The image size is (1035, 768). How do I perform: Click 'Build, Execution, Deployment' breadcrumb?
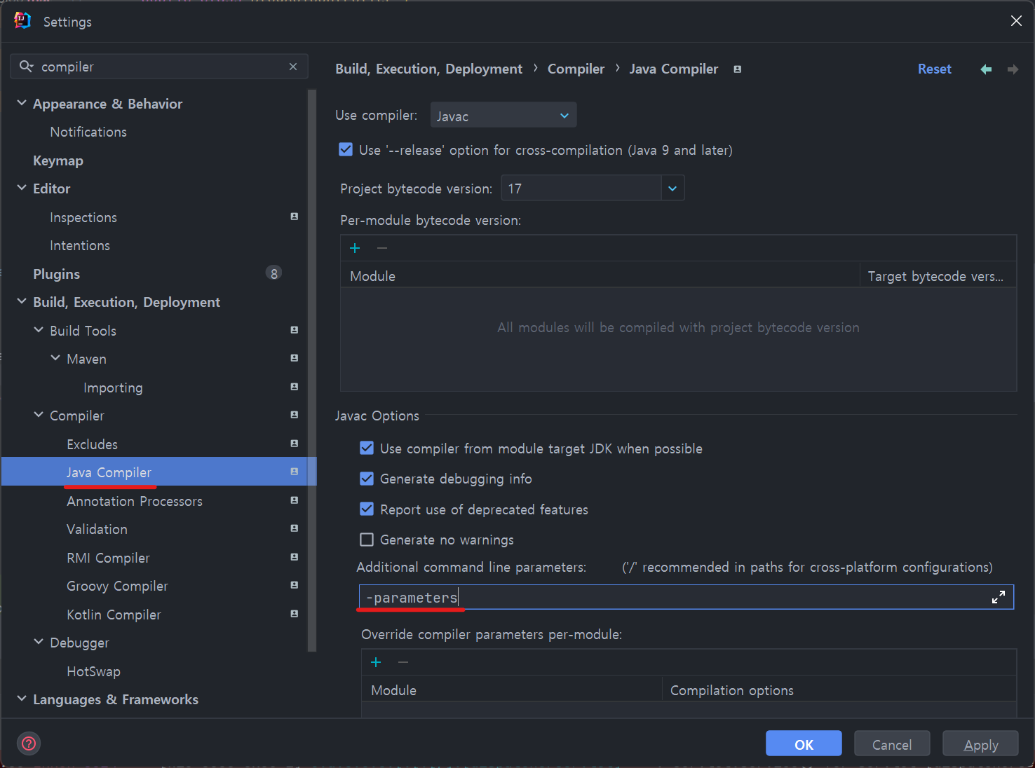(x=428, y=69)
